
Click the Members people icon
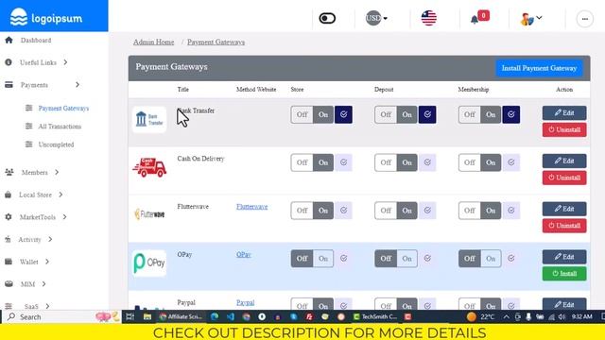point(9,172)
